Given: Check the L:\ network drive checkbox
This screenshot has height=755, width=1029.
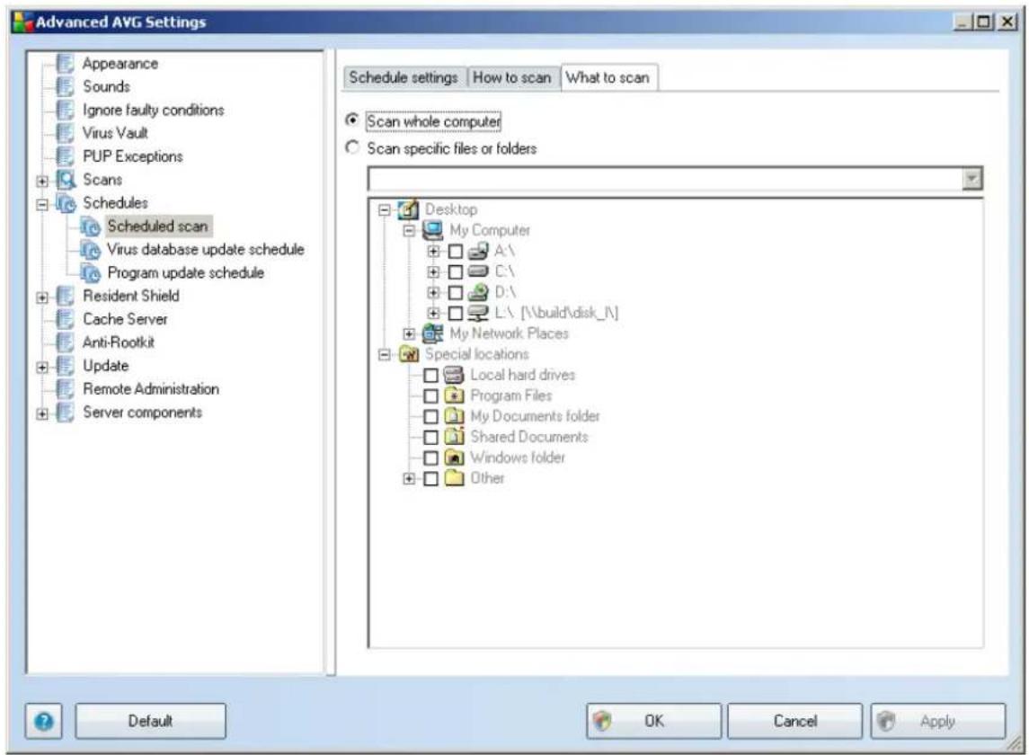Looking at the screenshot, I should (456, 313).
